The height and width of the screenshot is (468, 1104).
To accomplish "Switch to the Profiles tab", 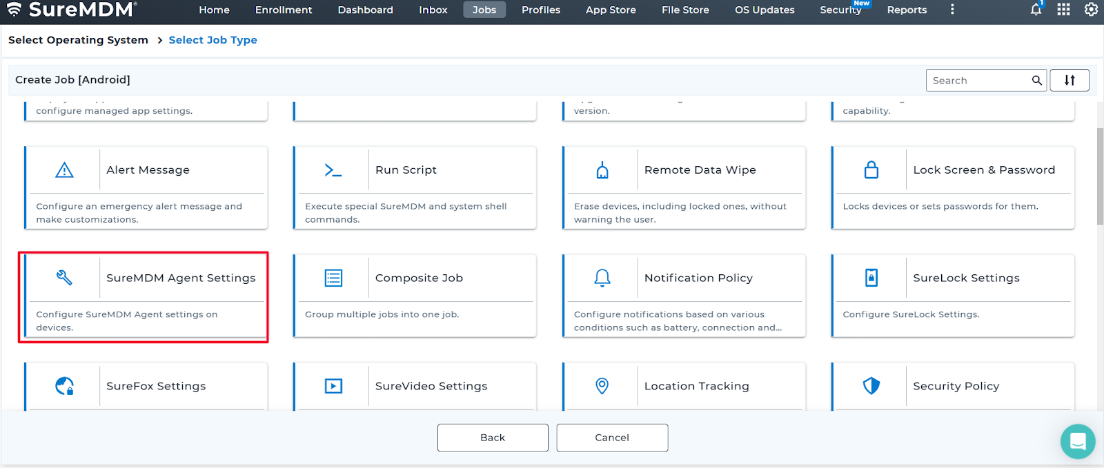I will pyautogui.click(x=540, y=10).
